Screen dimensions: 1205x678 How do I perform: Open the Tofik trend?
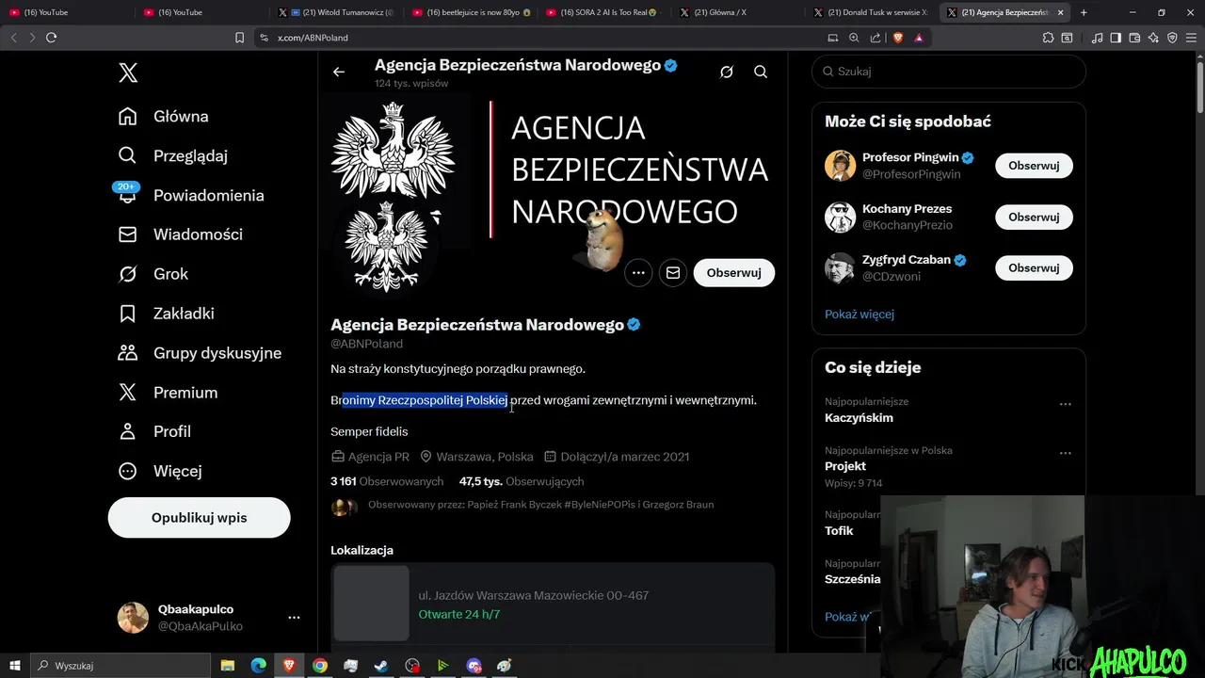pyautogui.click(x=839, y=531)
